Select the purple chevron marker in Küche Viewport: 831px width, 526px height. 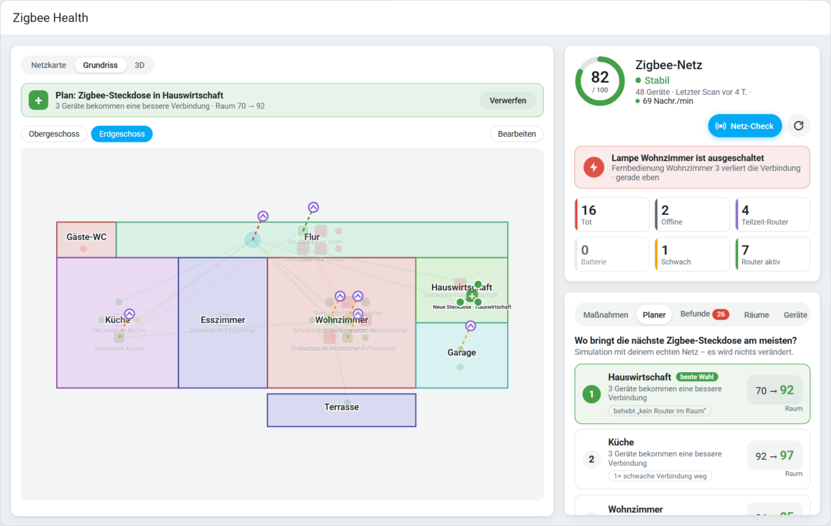129,314
